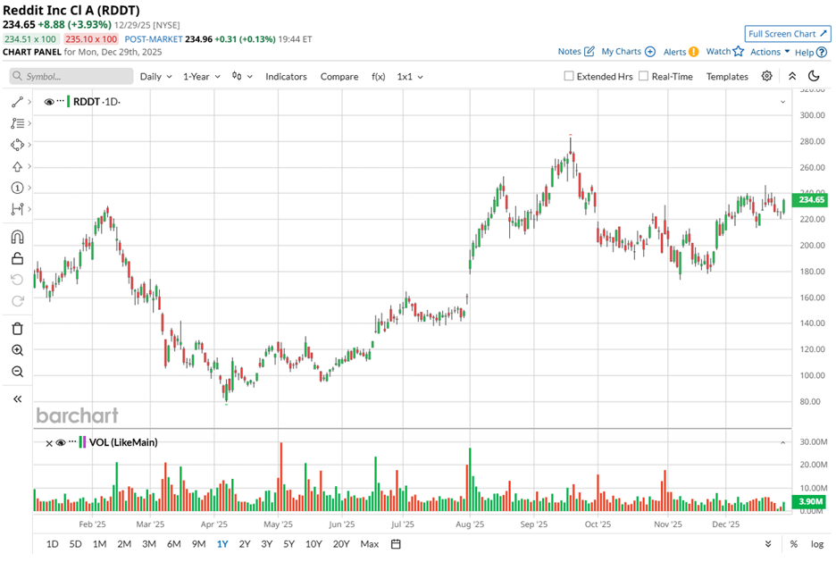Viewport: 836px width, 562px height.
Task: Select the 2Y time range
Action: (x=245, y=544)
